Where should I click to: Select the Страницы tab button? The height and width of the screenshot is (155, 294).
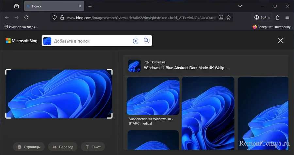(x=29, y=147)
